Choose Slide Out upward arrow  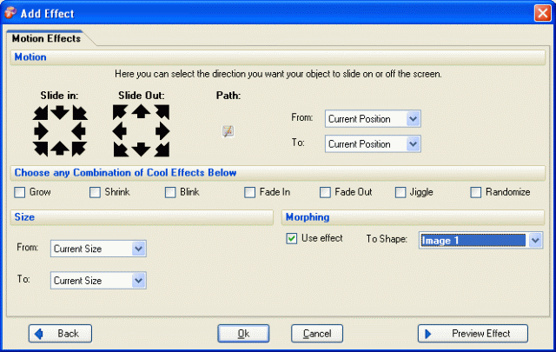[x=141, y=111]
